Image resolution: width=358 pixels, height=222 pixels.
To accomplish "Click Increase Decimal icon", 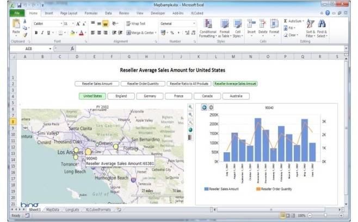I will point(187,33).
